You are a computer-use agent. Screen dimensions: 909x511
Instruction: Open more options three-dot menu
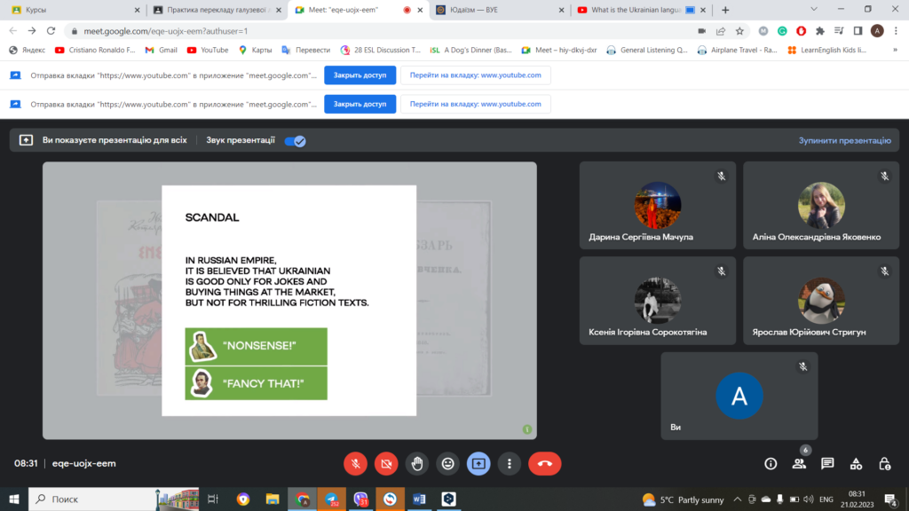[x=509, y=463]
